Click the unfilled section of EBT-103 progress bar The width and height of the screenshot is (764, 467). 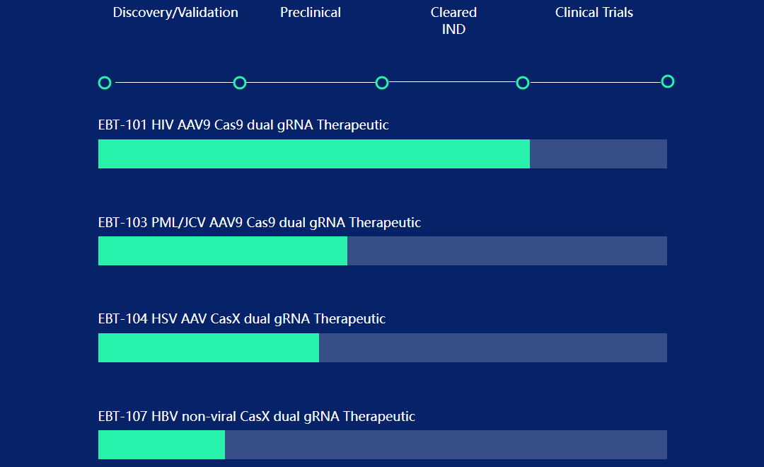click(x=507, y=251)
